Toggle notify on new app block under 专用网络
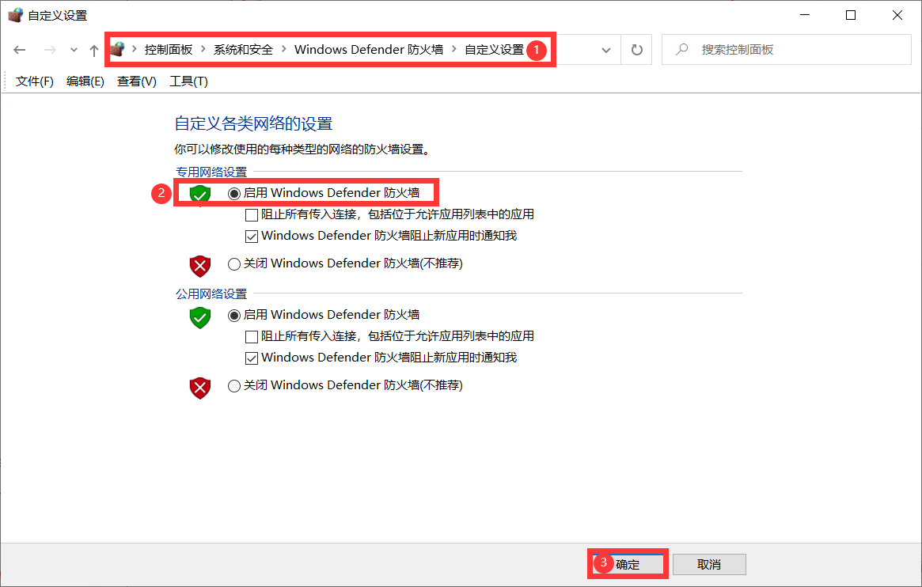The height and width of the screenshot is (587, 922). [x=252, y=237]
